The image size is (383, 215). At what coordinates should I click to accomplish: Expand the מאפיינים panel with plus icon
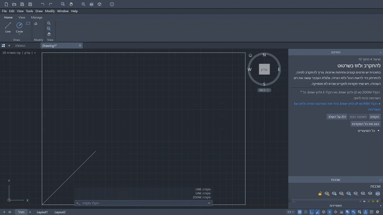381,206
